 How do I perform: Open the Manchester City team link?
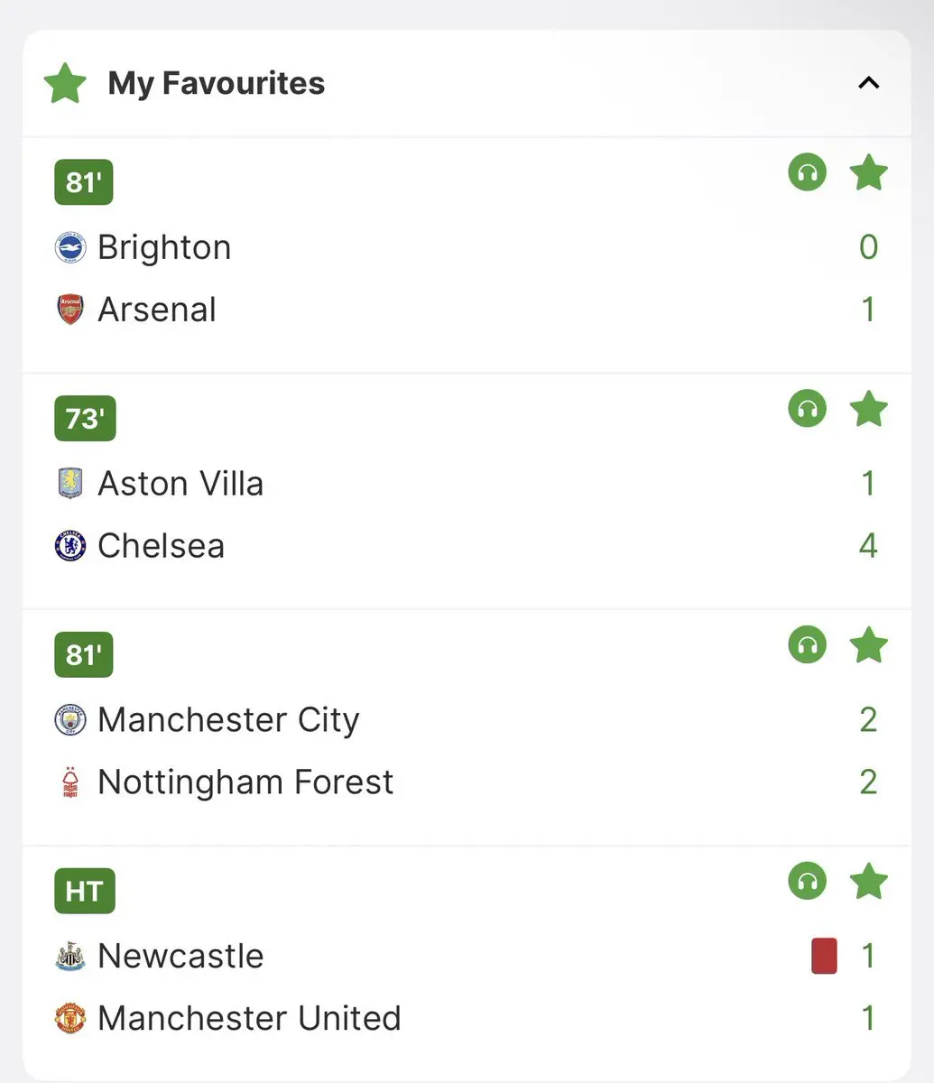228,719
